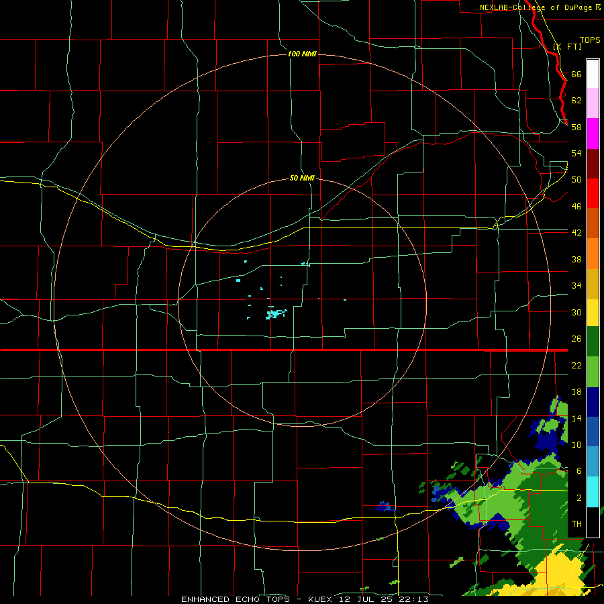Click the 38 legend value
604x604 pixels.
(576, 259)
